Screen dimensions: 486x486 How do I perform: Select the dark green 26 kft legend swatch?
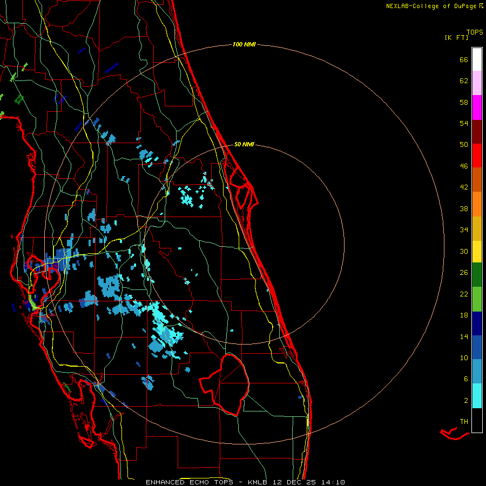click(x=477, y=275)
